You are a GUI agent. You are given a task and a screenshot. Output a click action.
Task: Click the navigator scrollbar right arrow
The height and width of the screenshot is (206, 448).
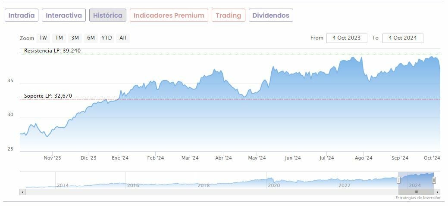click(437, 192)
